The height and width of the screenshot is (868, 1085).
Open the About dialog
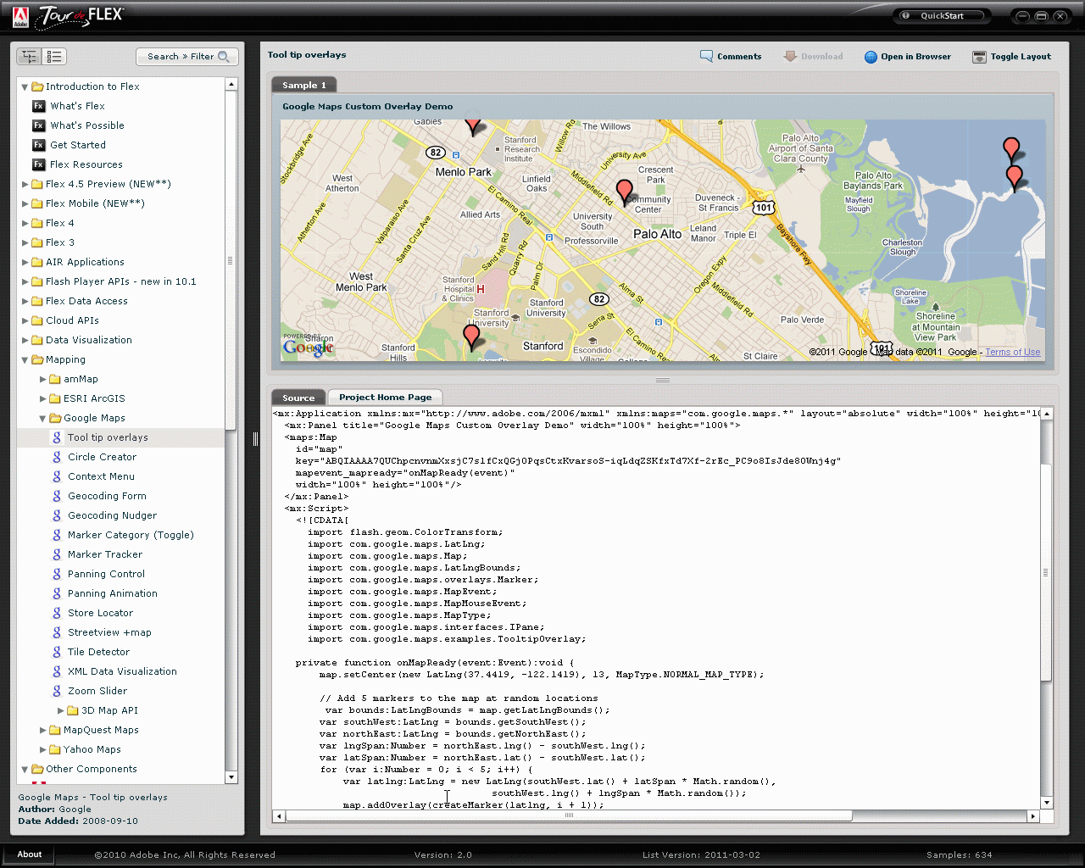click(x=30, y=854)
